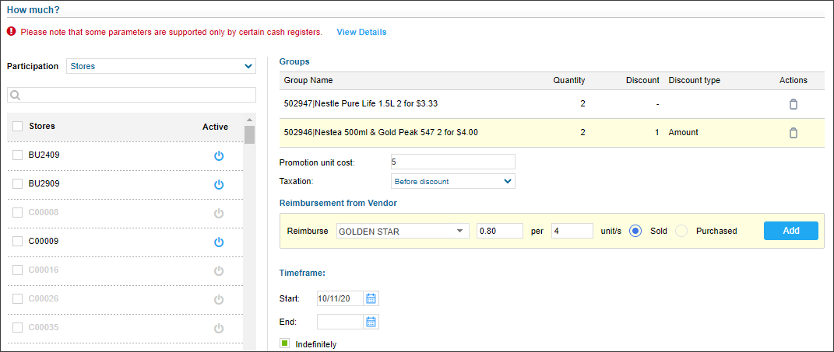Open the Start date calendar picker
This screenshot has width=834, height=352.
point(371,299)
